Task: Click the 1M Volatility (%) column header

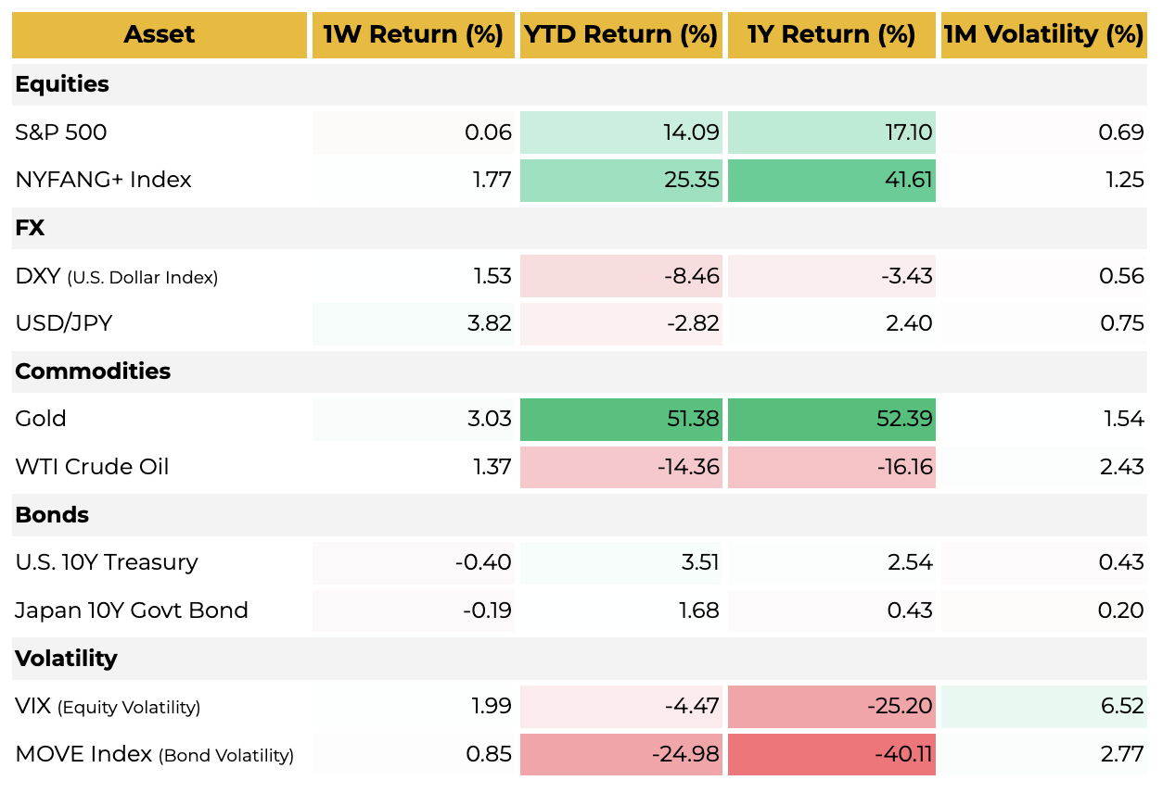Action: tap(1043, 35)
